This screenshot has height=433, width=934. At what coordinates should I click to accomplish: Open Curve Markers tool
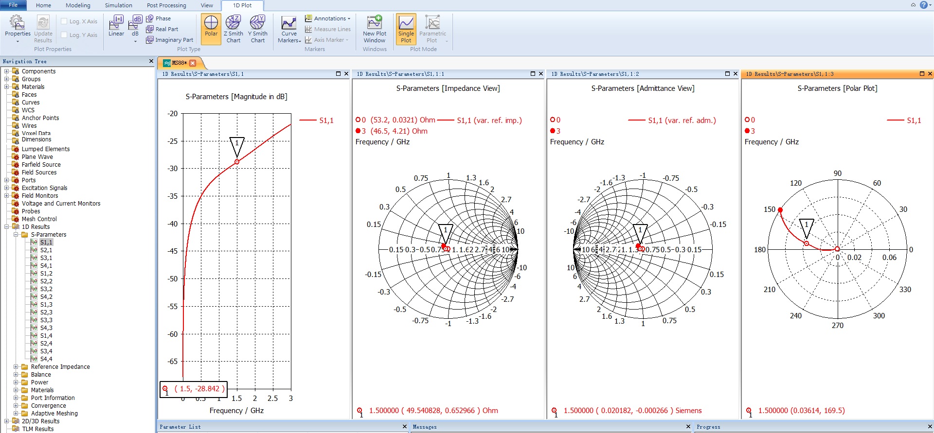[x=289, y=29]
